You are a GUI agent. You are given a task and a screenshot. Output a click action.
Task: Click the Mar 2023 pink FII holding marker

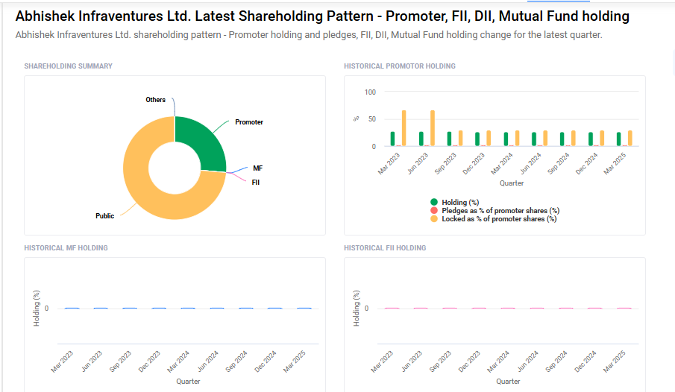point(392,308)
